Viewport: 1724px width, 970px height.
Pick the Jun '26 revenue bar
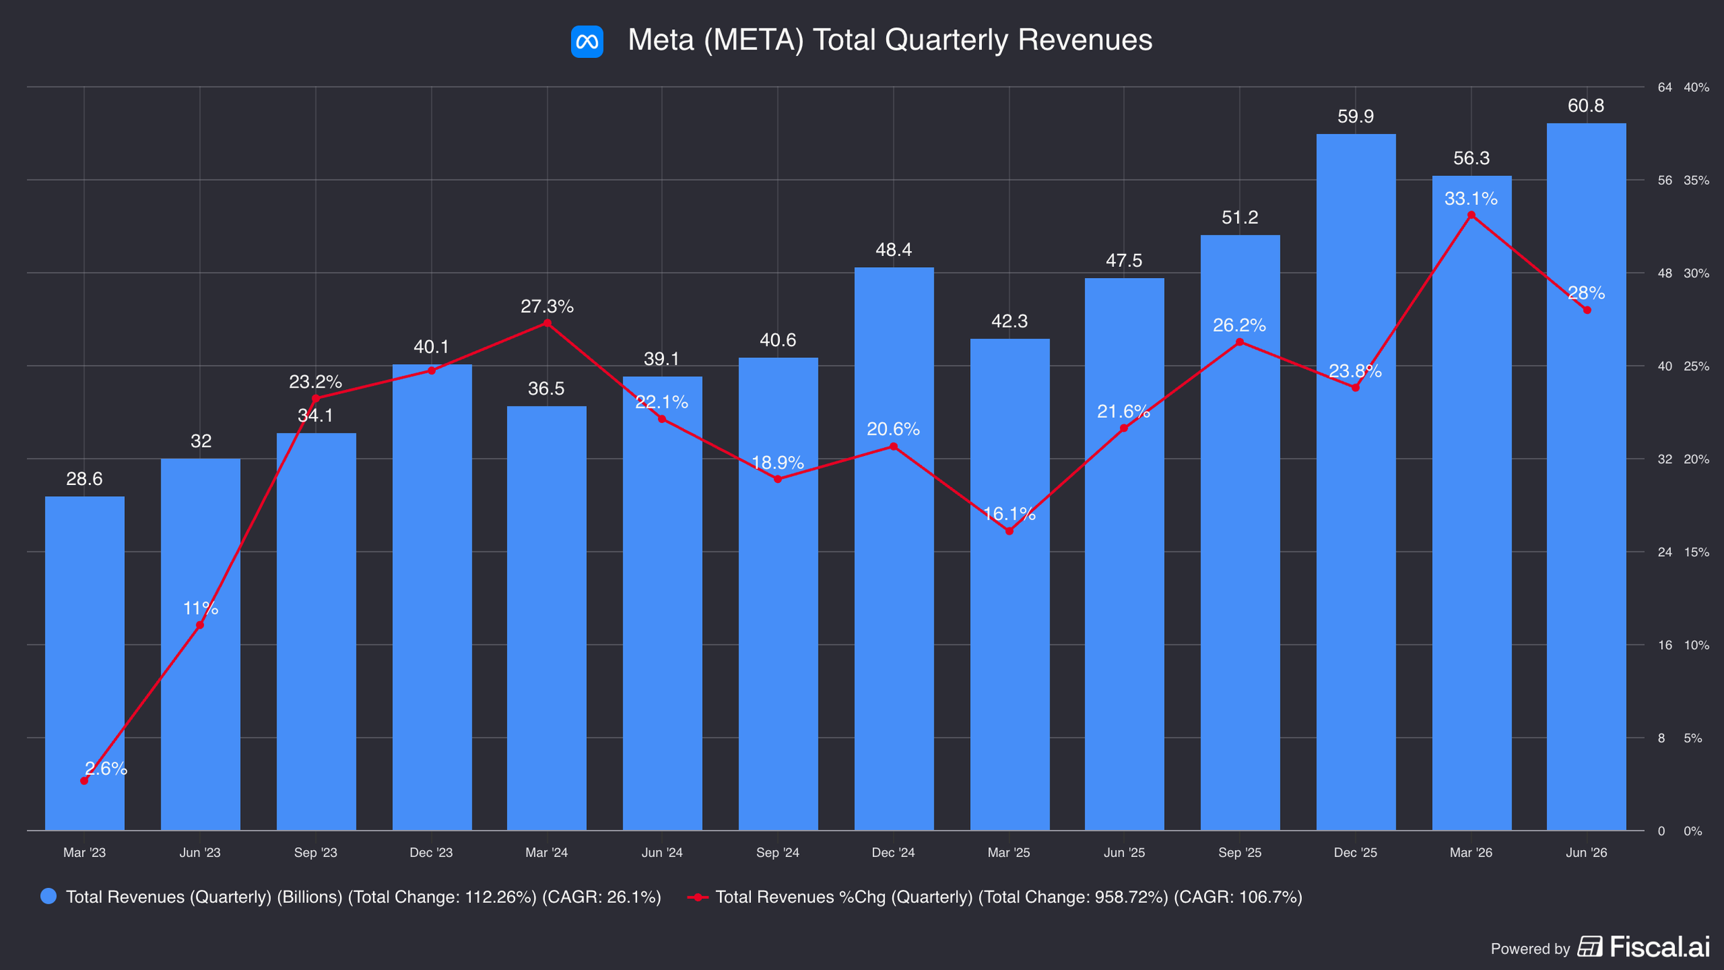pos(1587,477)
